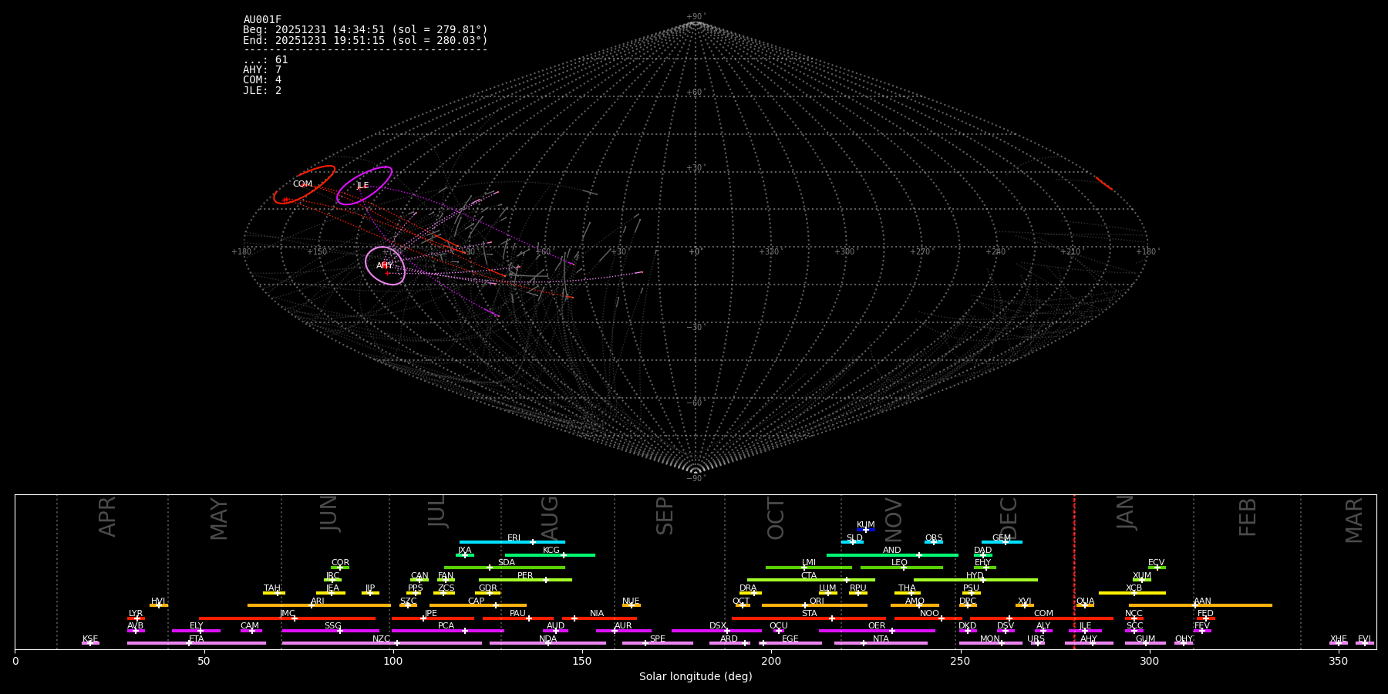Viewport: 1388px width, 694px height.
Task: Click the red STA shower bar
Action: click(x=809, y=618)
